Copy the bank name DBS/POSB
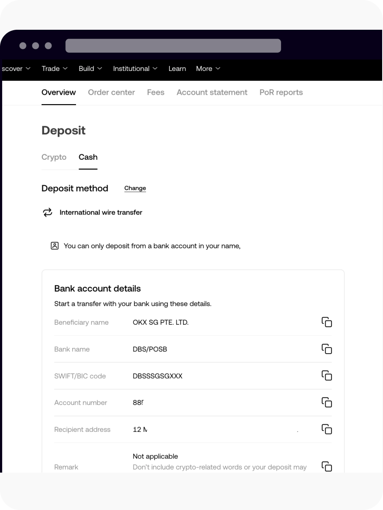The image size is (383, 510). pos(327,349)
